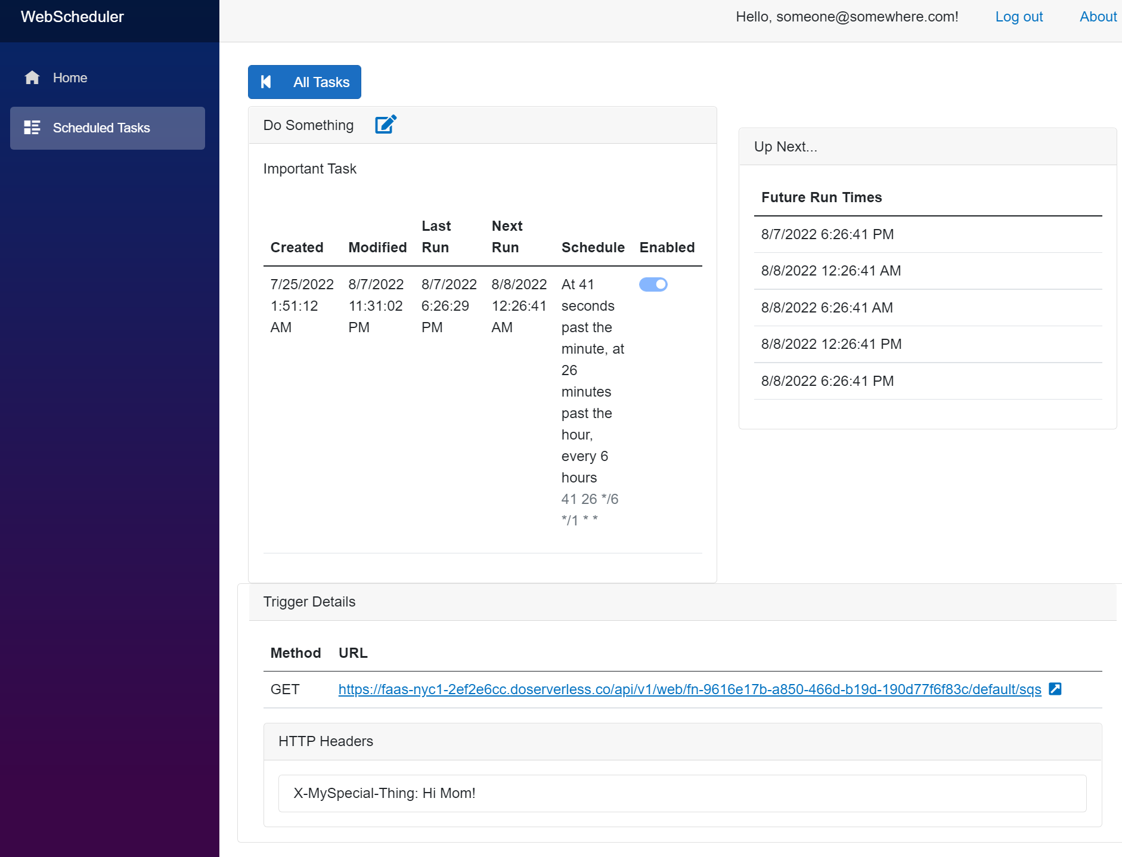Log out of the current account
This screenshot has width=1122, height=857.
tap(1018, 17)
